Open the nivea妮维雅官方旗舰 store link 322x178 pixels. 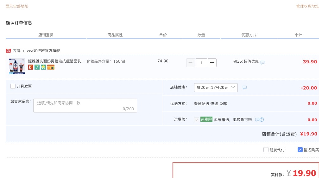coord(41,51)
